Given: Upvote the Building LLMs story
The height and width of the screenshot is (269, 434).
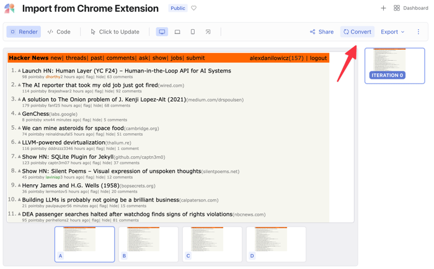Looking at the screenshot, I should [x=19, y=200].
